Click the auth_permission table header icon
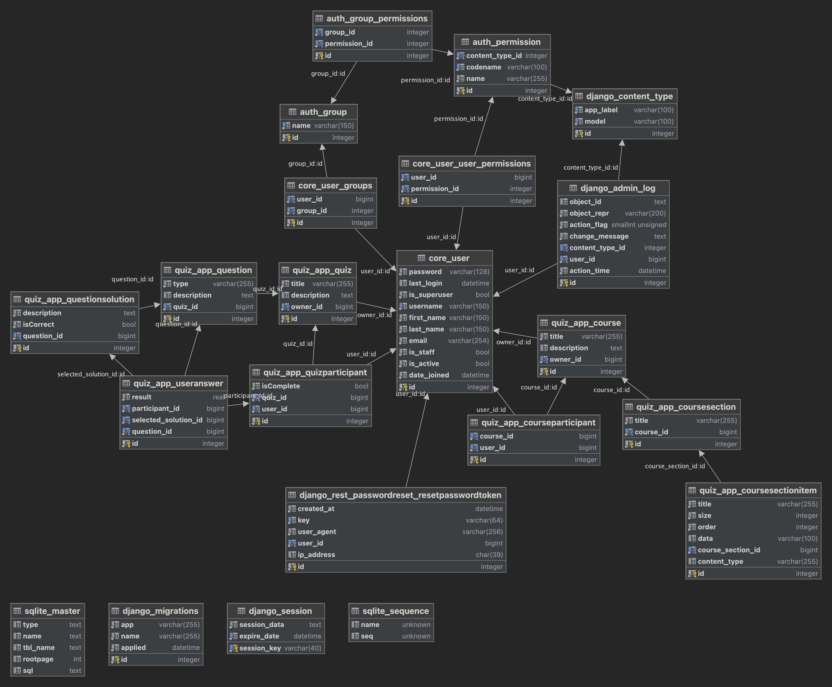The height and width of the screenshot is (687, 832). pos(465,42)
